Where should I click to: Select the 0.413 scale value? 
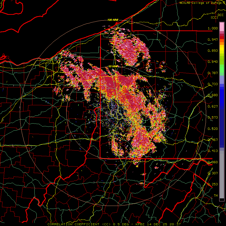(x=213, y=151)
